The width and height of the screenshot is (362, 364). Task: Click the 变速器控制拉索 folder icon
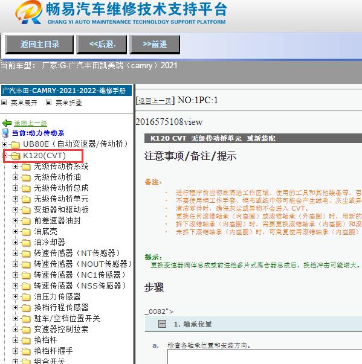pos(26,330)
